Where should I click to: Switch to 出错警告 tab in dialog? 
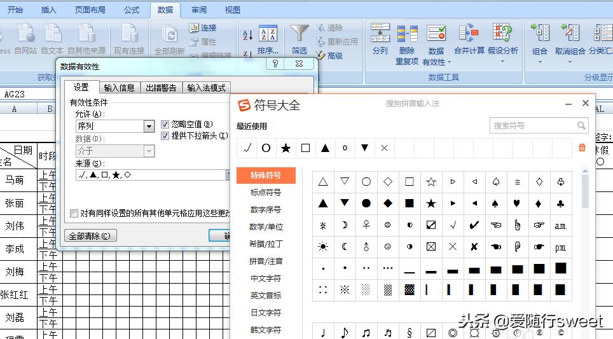(x=161, y=88)
